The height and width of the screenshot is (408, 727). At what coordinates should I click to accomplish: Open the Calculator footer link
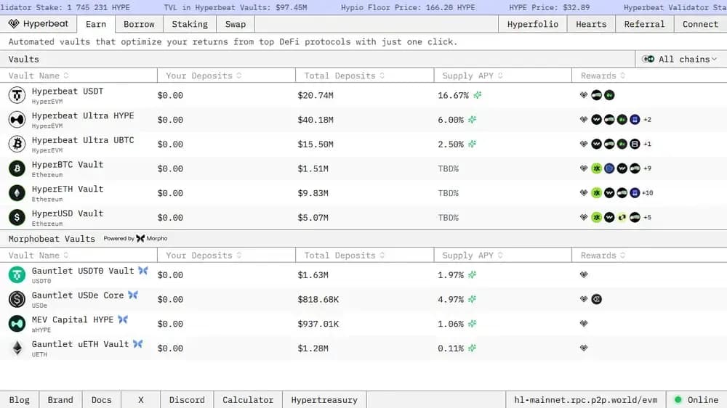point(248,399)
